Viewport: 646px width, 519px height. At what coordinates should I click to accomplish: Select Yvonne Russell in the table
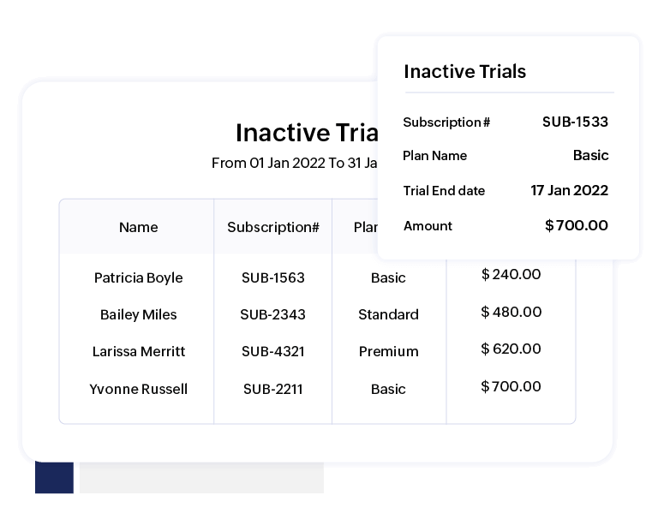pos(139,389)
